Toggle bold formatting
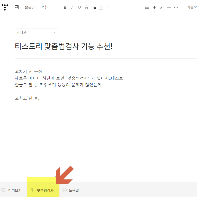 tap(65, 7)
